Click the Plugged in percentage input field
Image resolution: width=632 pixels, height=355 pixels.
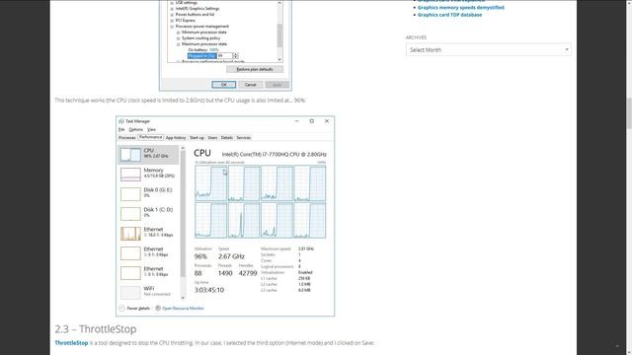click(x=225, y=55)
